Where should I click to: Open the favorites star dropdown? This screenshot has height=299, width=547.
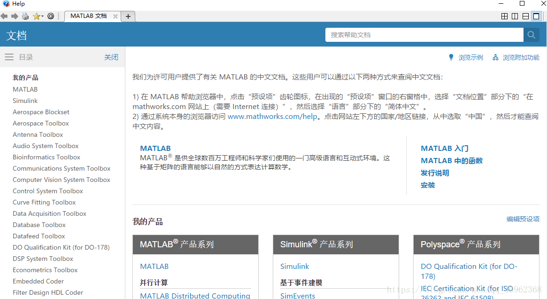[x=38, y=16]
